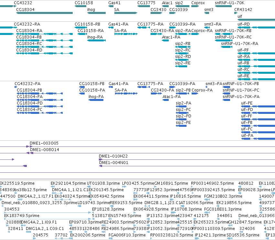This screenshot has height=240, width=275.
Task: Click the Atac1 gene label
Action: 167,3
